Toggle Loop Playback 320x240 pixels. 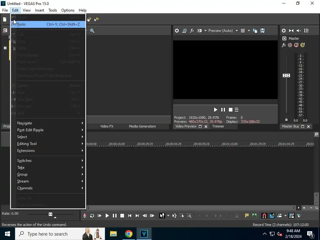(92, 216)
